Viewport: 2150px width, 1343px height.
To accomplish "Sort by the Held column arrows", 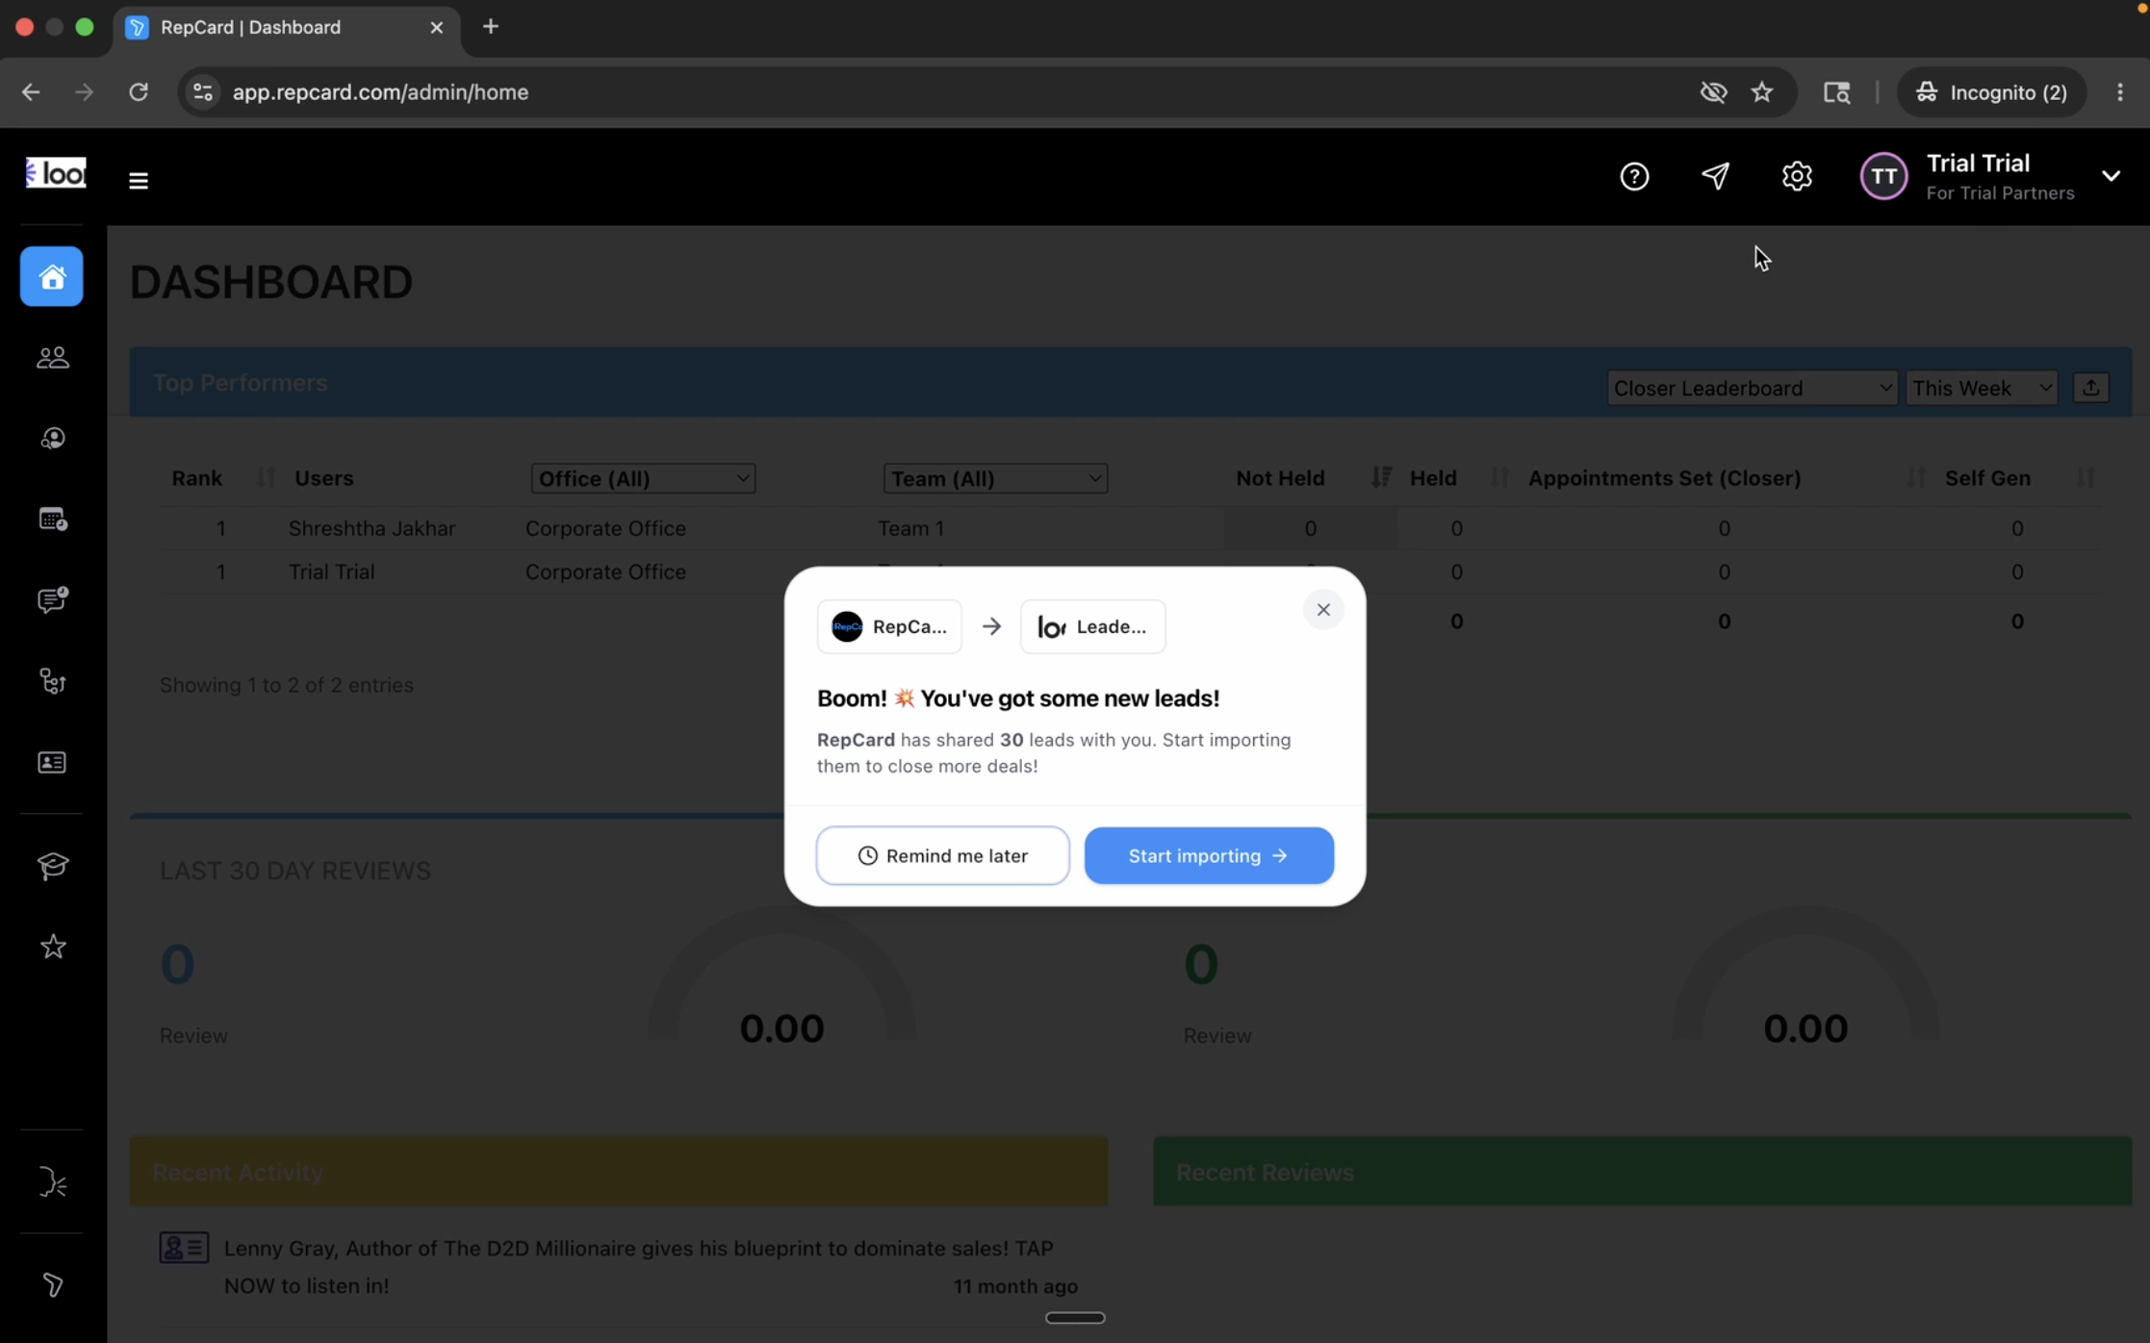I will (x=1498, y=477).
